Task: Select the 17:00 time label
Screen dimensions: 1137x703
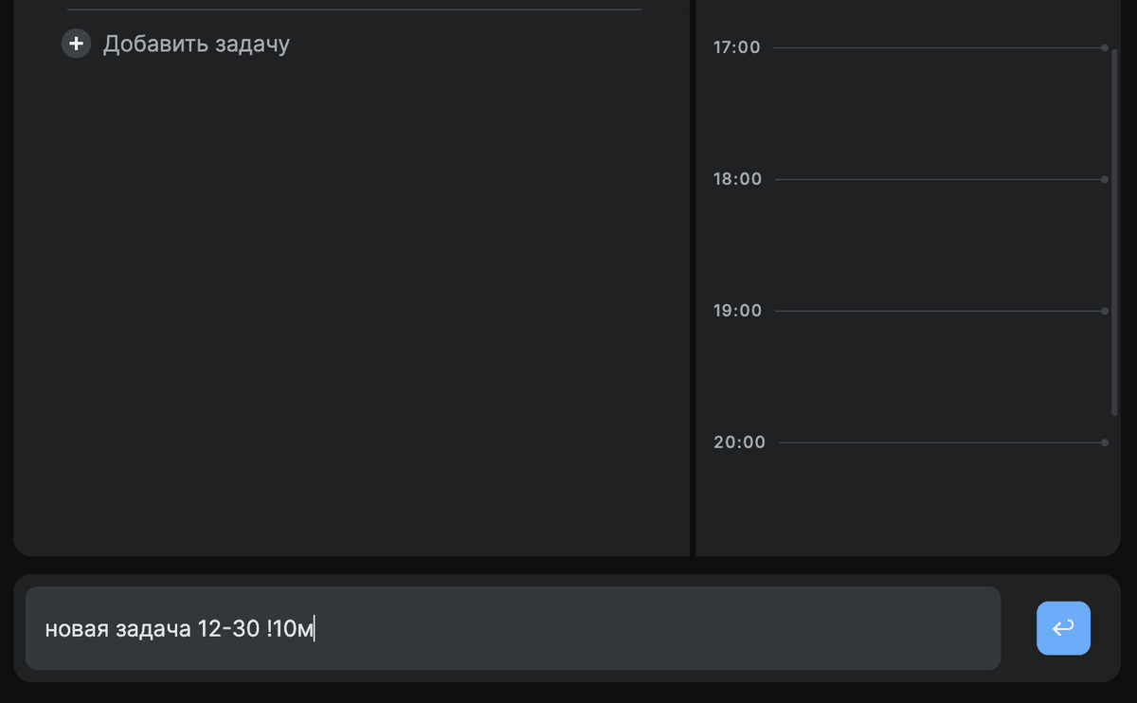Action: [736, 47]
